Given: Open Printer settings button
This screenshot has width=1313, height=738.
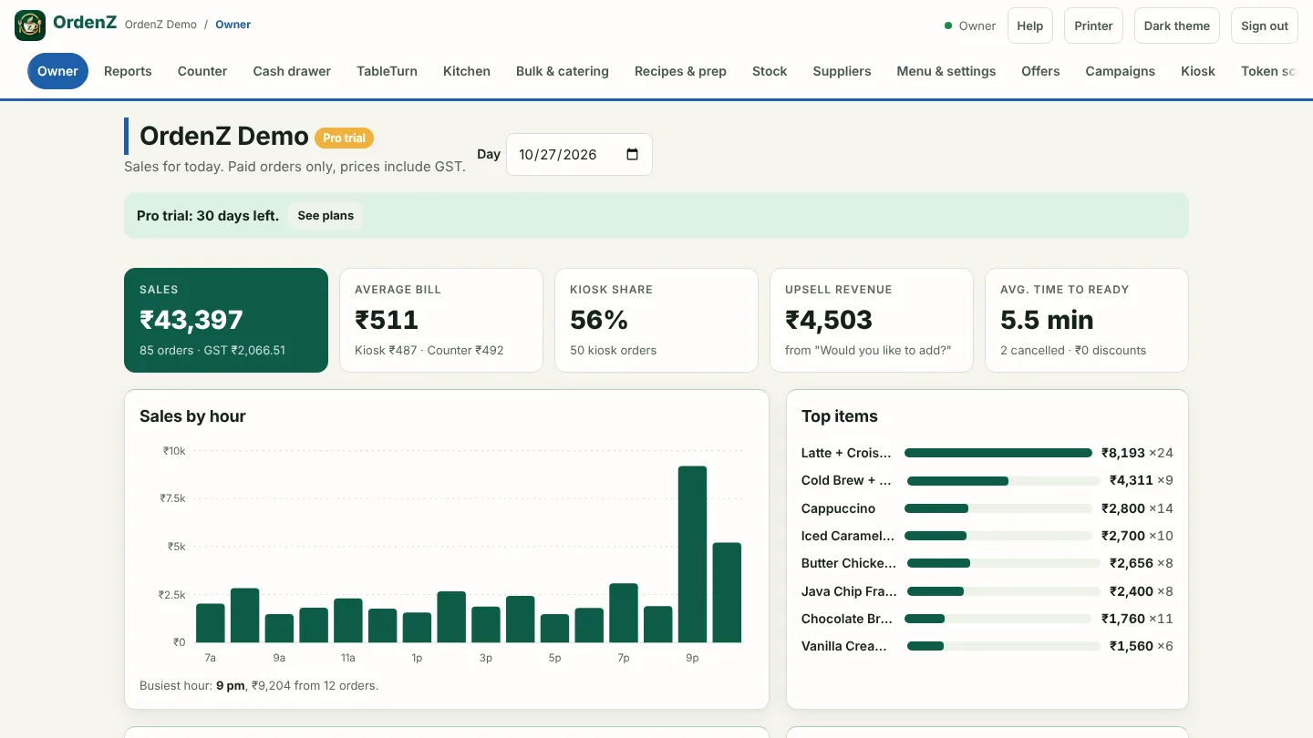Looking at the screenshot, I should point(1093,26).
